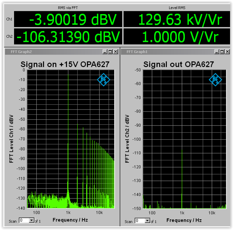Open the Scan dropdown under FFT Graph1

pyautogui.click(x=148, y=221)
